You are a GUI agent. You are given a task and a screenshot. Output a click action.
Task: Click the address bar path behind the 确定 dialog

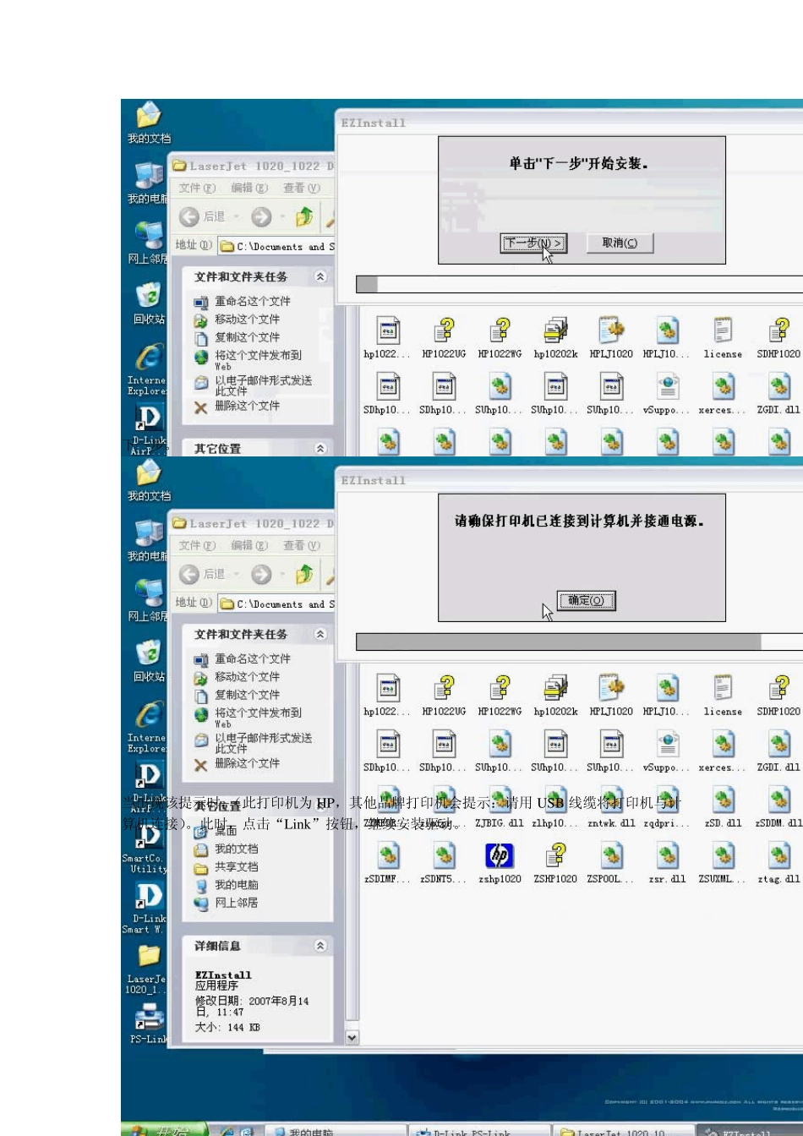(x=277, y=604)
